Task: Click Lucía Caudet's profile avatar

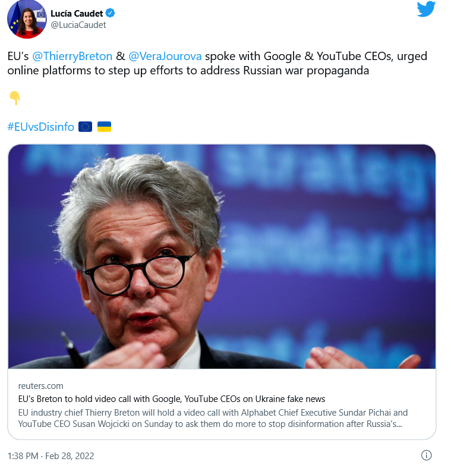Action: coord(27,20)
